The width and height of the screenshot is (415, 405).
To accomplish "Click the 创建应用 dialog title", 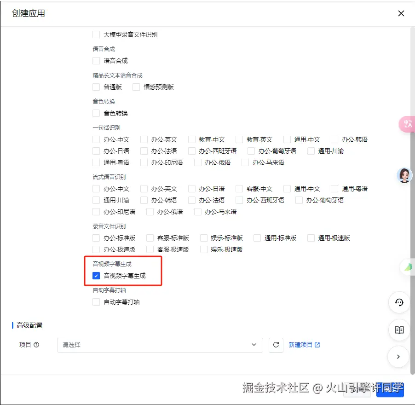I will pos(29,13).
